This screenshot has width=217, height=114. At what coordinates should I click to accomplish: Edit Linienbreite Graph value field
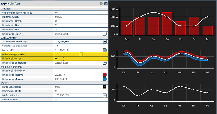(x=81, y=21)
